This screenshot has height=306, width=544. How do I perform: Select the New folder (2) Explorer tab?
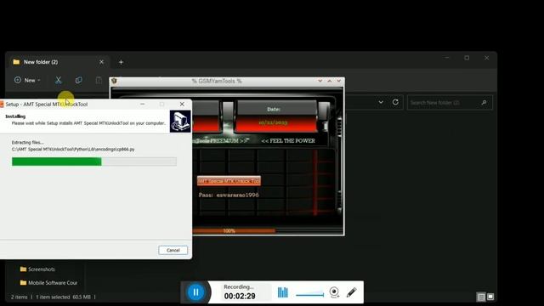pos(59,62)
